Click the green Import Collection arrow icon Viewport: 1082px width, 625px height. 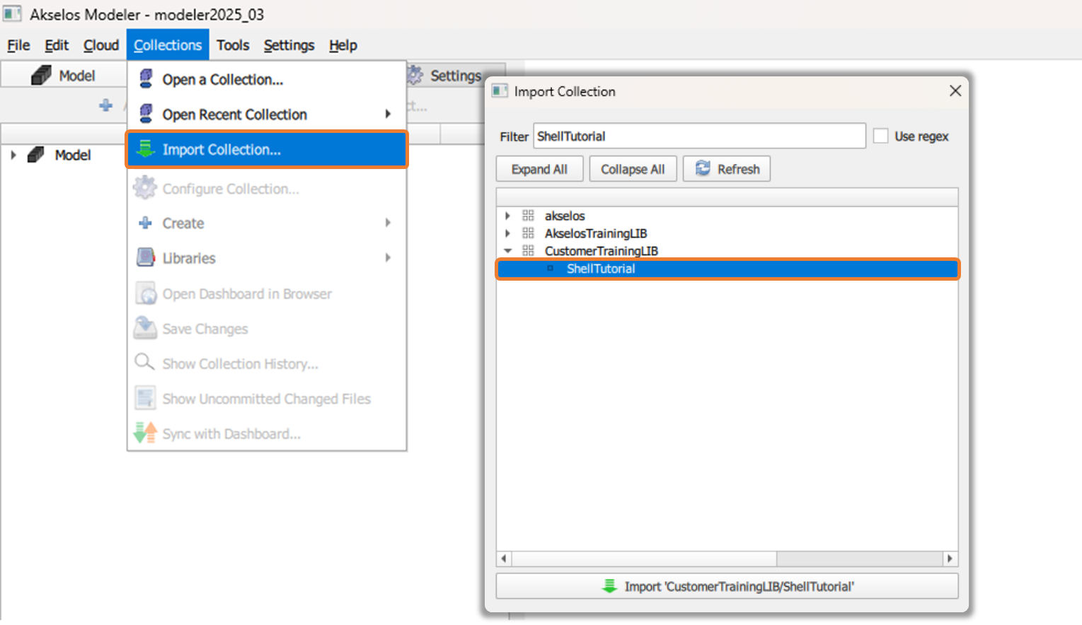tap(146, 148)
